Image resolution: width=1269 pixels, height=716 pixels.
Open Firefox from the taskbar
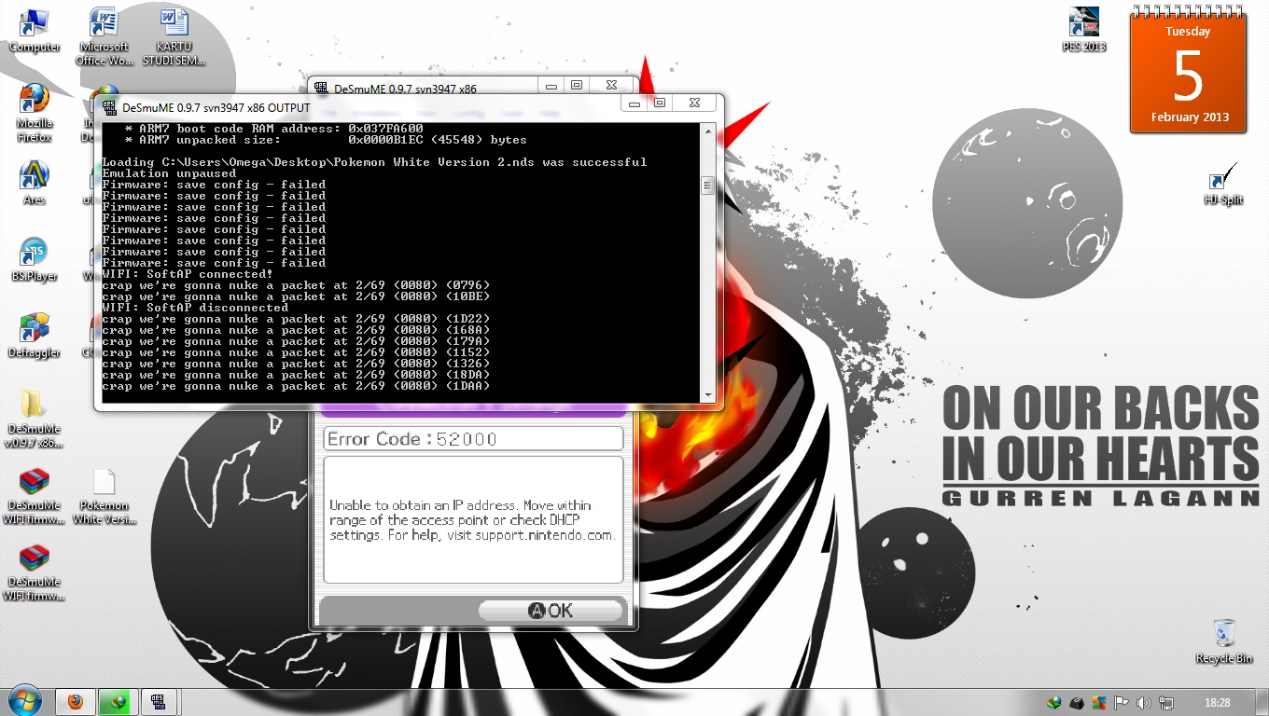pyautogui.click(x=76, y=702)
